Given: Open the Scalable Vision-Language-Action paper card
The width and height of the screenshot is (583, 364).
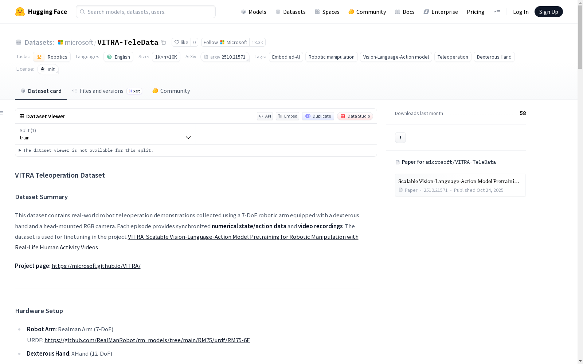Looking at the screenshot, I should point(460,185).
